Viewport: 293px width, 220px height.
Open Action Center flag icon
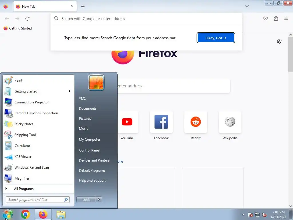point(250,215)
